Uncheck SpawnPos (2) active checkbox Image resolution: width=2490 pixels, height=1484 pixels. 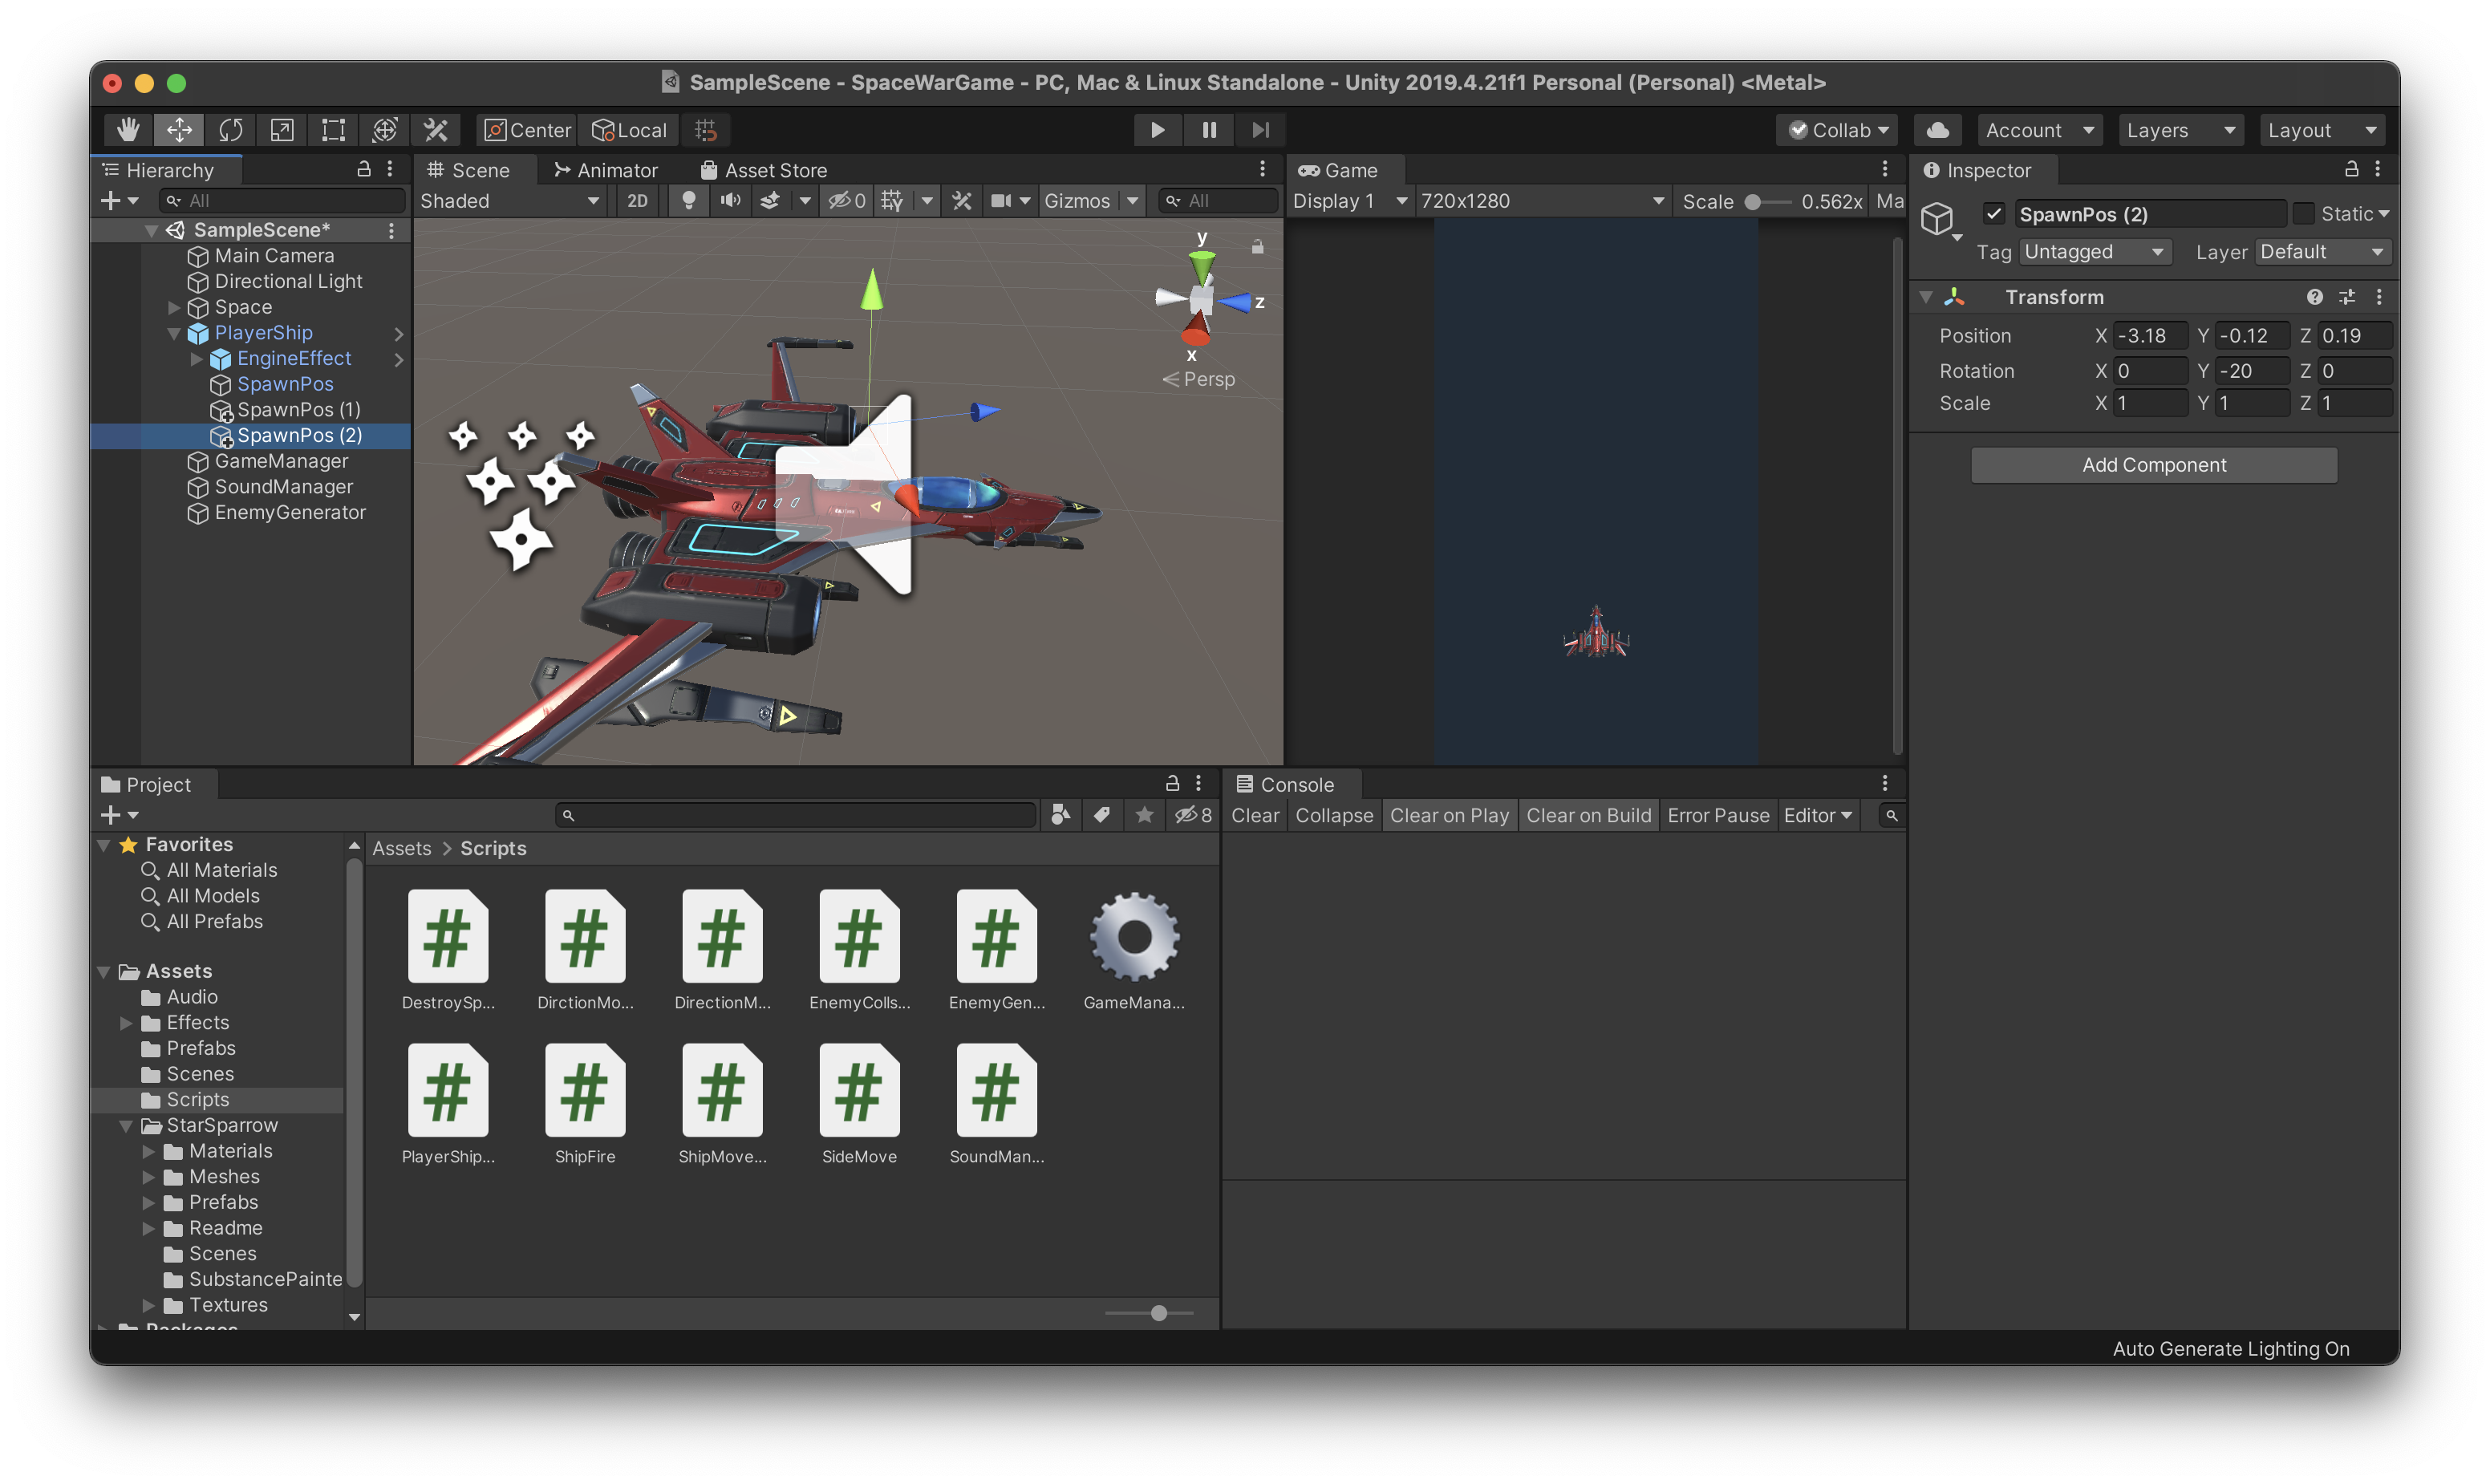click(x=1994, y=214)
